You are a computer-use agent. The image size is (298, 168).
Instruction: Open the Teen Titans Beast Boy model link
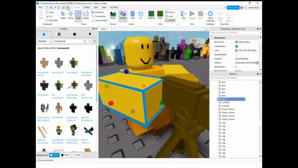click(72, 141)
